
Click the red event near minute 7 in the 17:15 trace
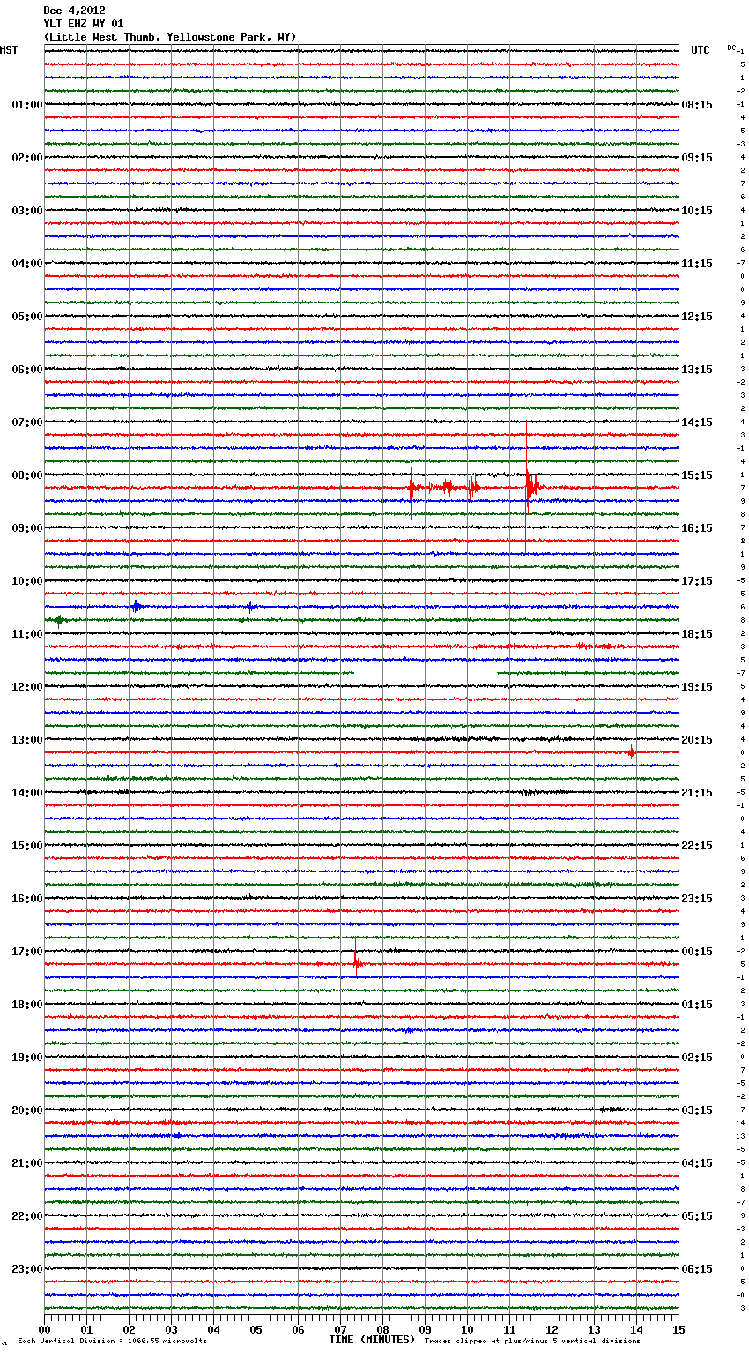pyautogui.click(x=356, y=963)
